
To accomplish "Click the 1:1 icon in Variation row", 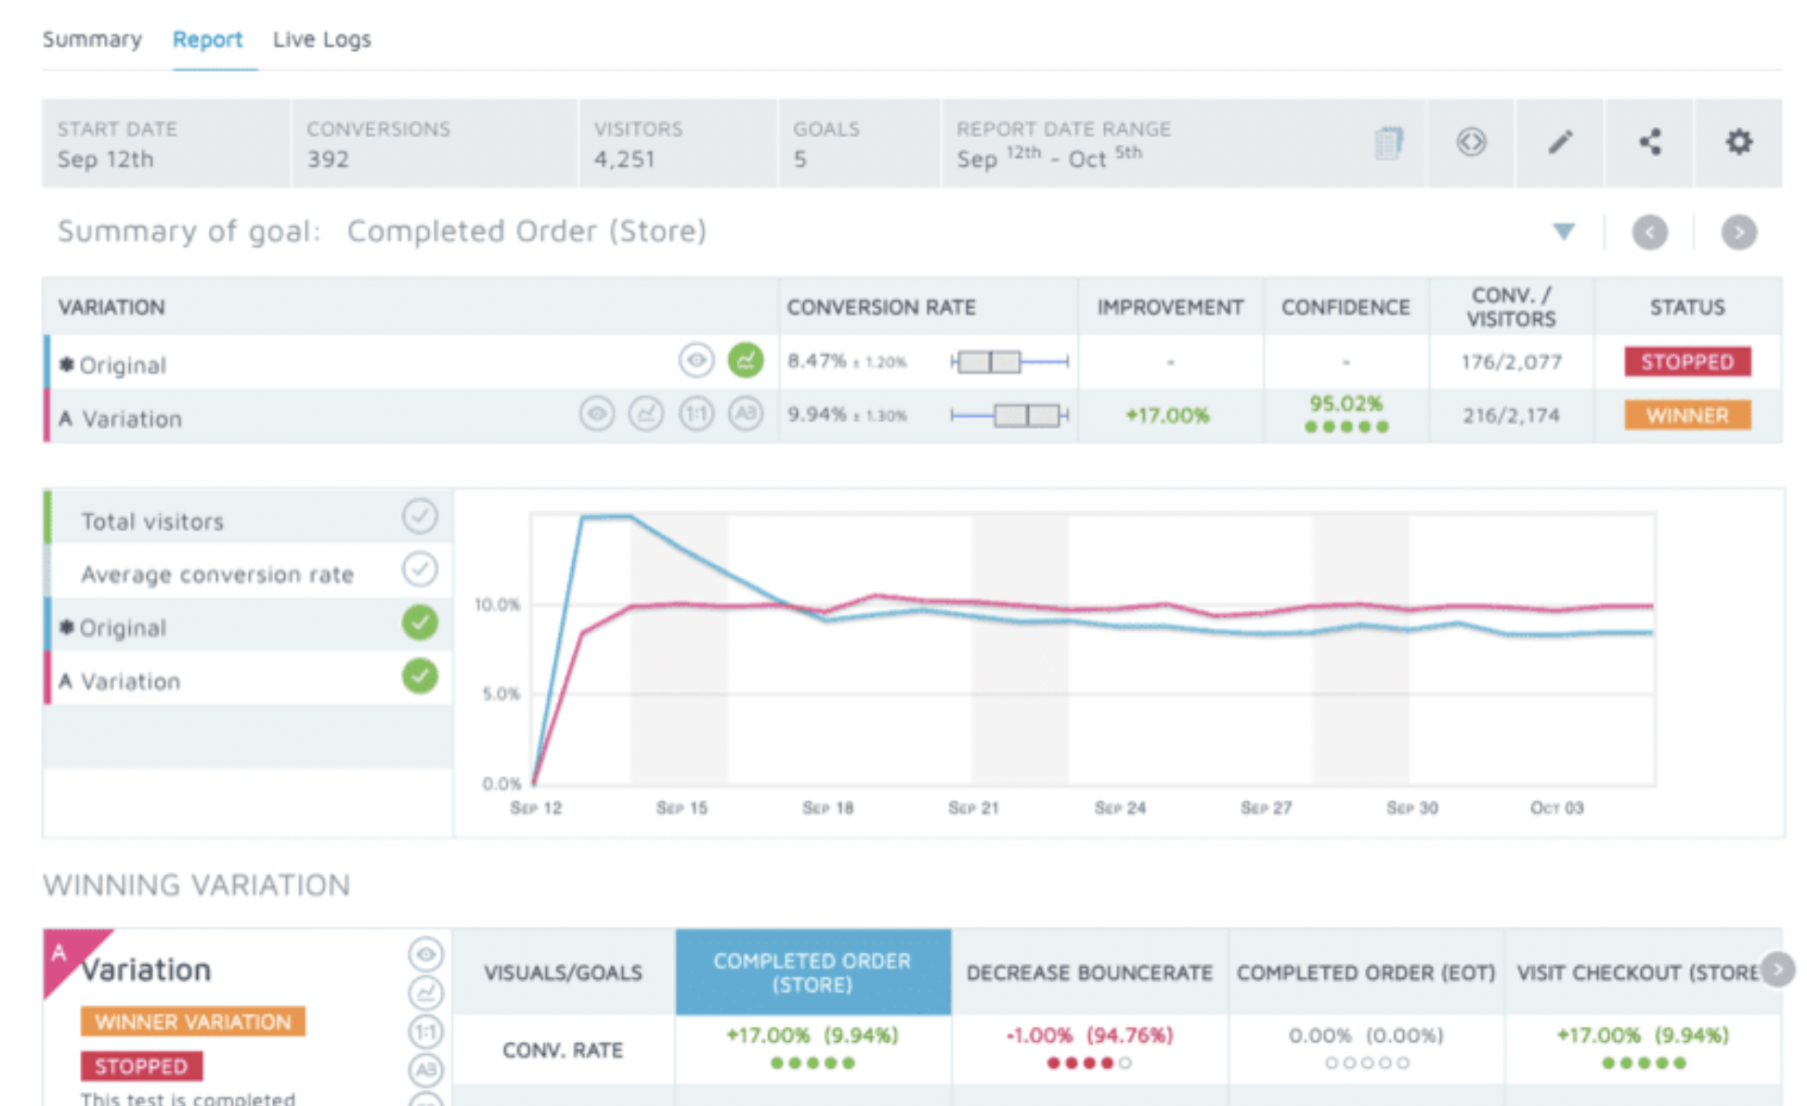I will pos(695,414).
